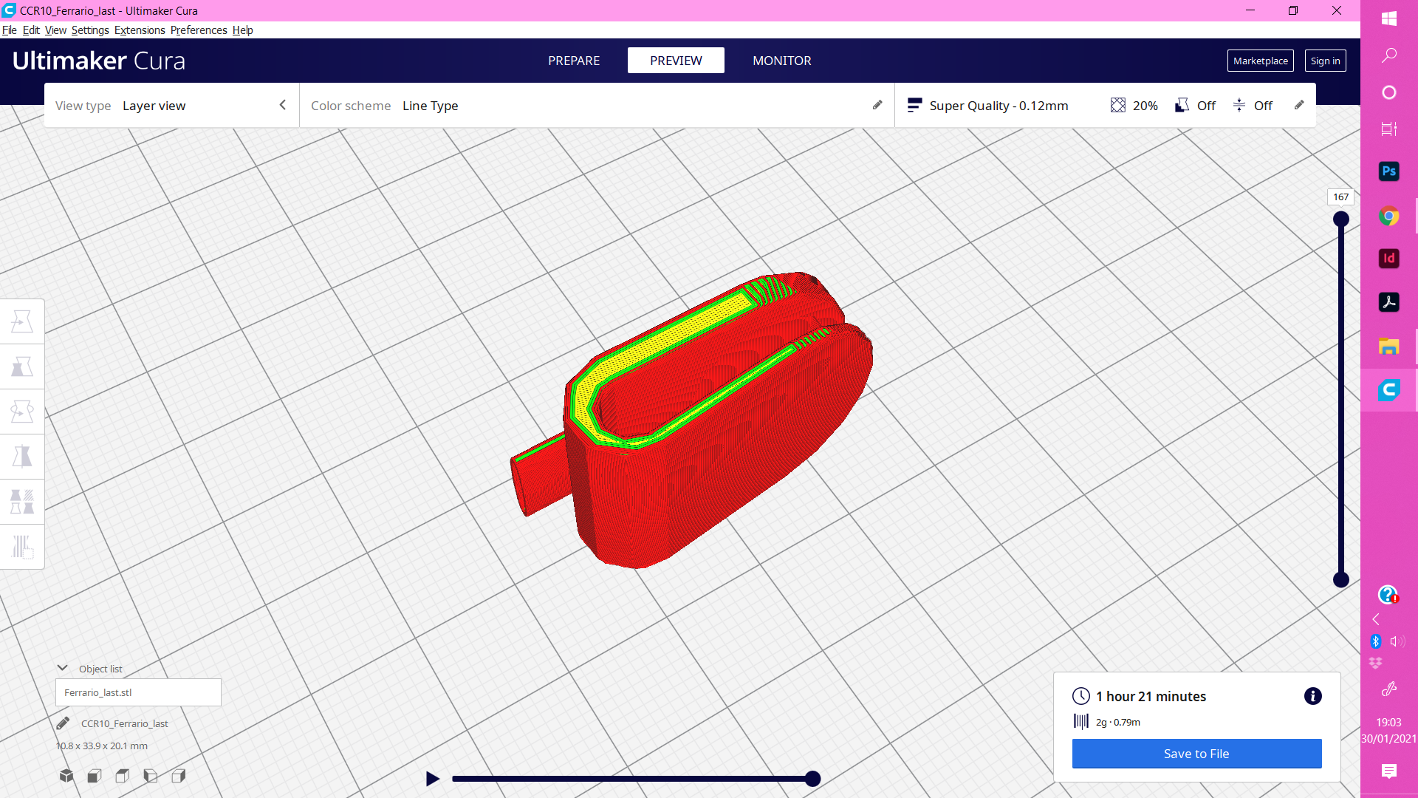The image size is (1418, 798).
Task: Open Photoshop from the taskbar
Action: [x=1388, y=171]
